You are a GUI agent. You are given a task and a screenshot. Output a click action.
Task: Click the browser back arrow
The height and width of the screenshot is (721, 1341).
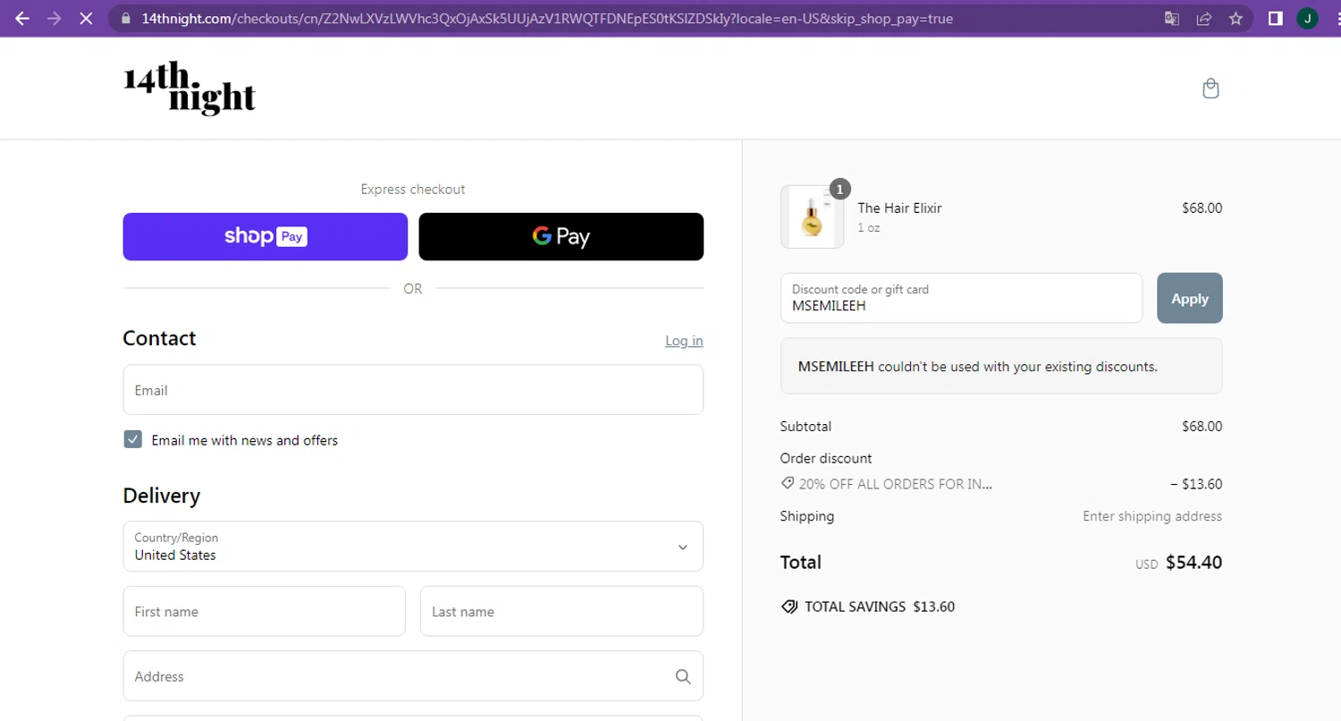[22, 18]
